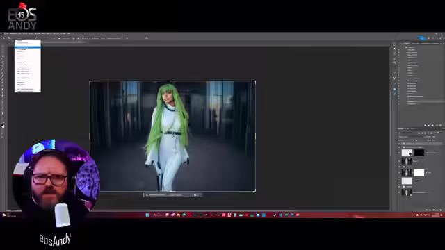Select the blue highlighted entry in the open dropdown list
The height and width of the screenshot is (250, 445).
(28, 47)
